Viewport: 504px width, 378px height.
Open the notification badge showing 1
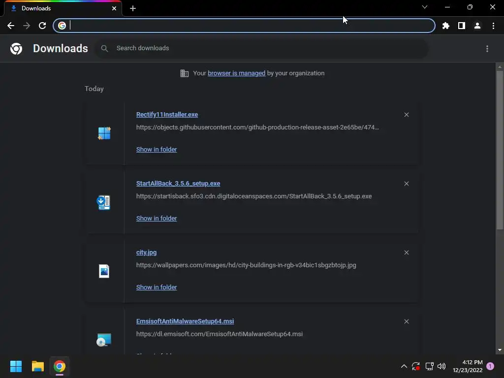coord(490,366)
